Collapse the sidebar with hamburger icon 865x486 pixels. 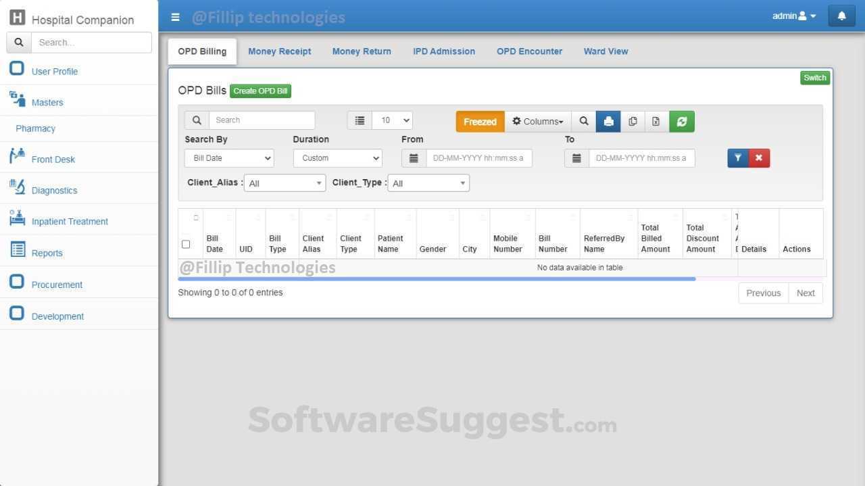(175, 17)
